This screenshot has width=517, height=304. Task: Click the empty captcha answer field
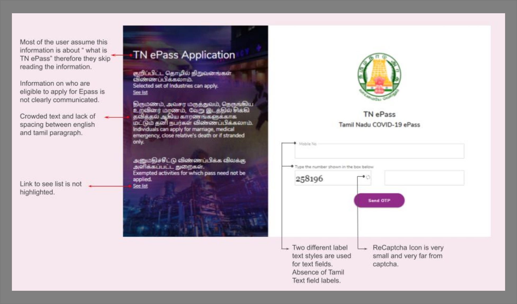424,178
